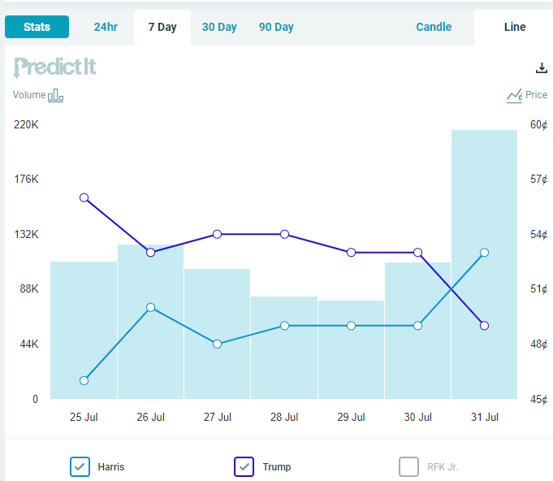Click Harris's 26 Jul data point
This screenshot has width=553, height=481.
pyautogui.click(x=150, y=307)
